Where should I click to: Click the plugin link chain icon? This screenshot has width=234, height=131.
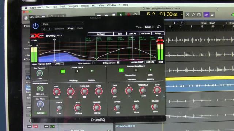(x=158, y=27)
